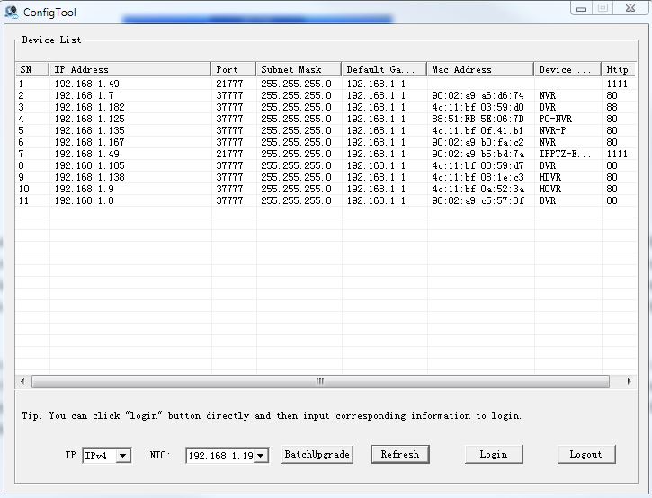The width and height of the screenshot is (652, 498).
Task: Select device row with IP 192.168.1.125
Action: pos(326,119)
